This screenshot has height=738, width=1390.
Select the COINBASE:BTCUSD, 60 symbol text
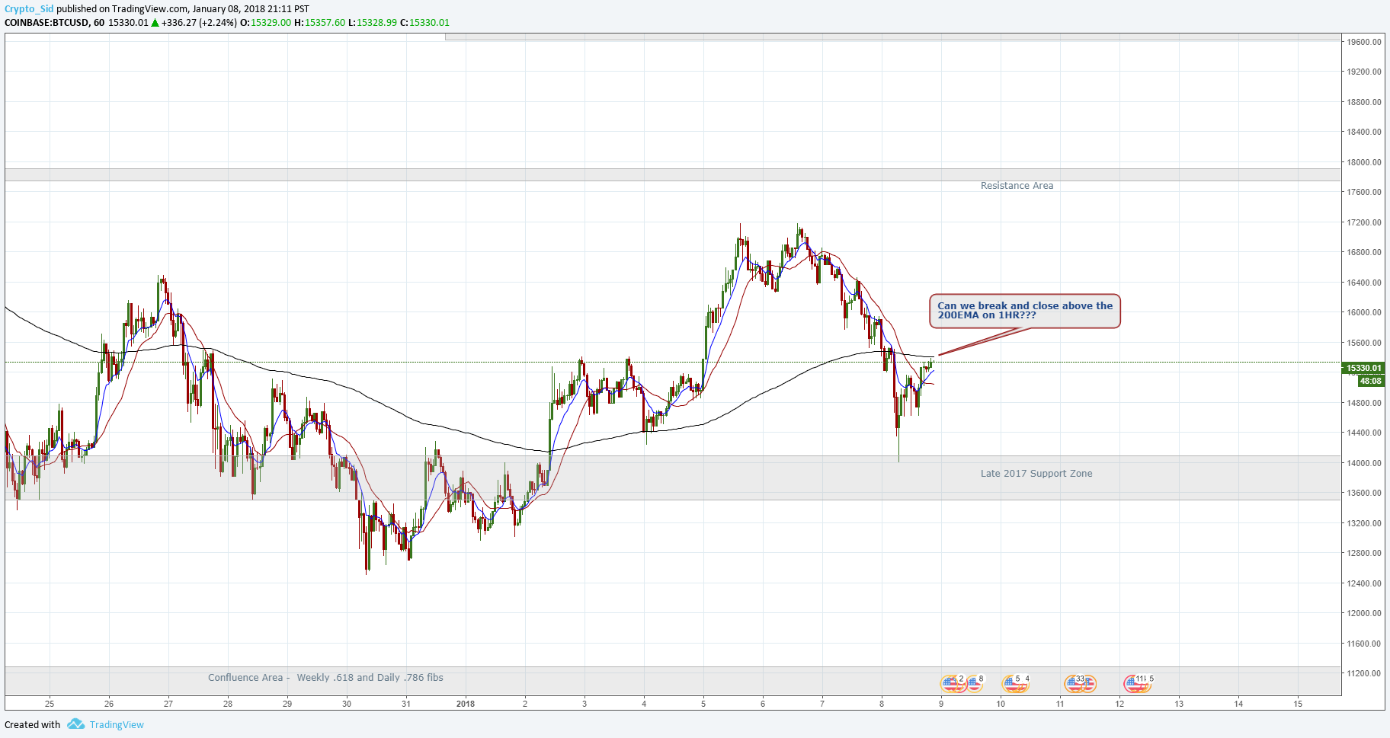(54, 23)
